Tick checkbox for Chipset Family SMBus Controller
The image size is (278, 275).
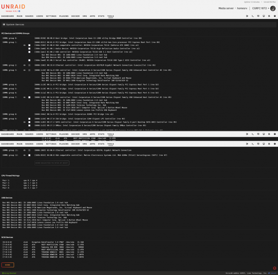click(29, 125)
